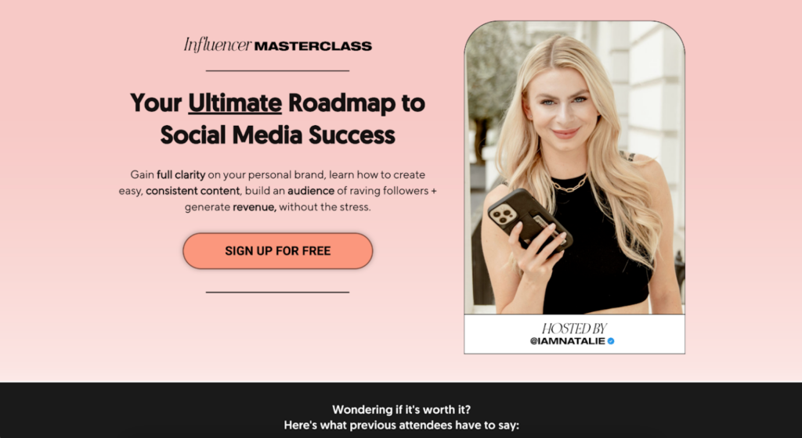Click the underlined word "Ultimate"
The height and width of the screenshot is (438, 802).
coord(235,102)
